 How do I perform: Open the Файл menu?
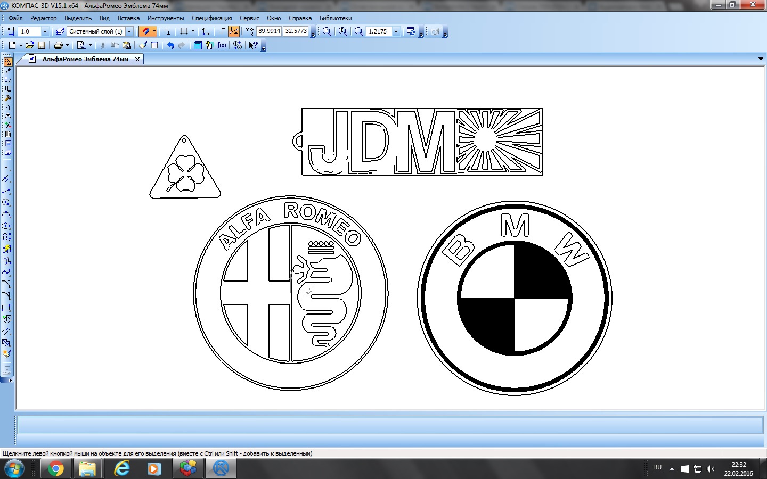tap(15, 18)
